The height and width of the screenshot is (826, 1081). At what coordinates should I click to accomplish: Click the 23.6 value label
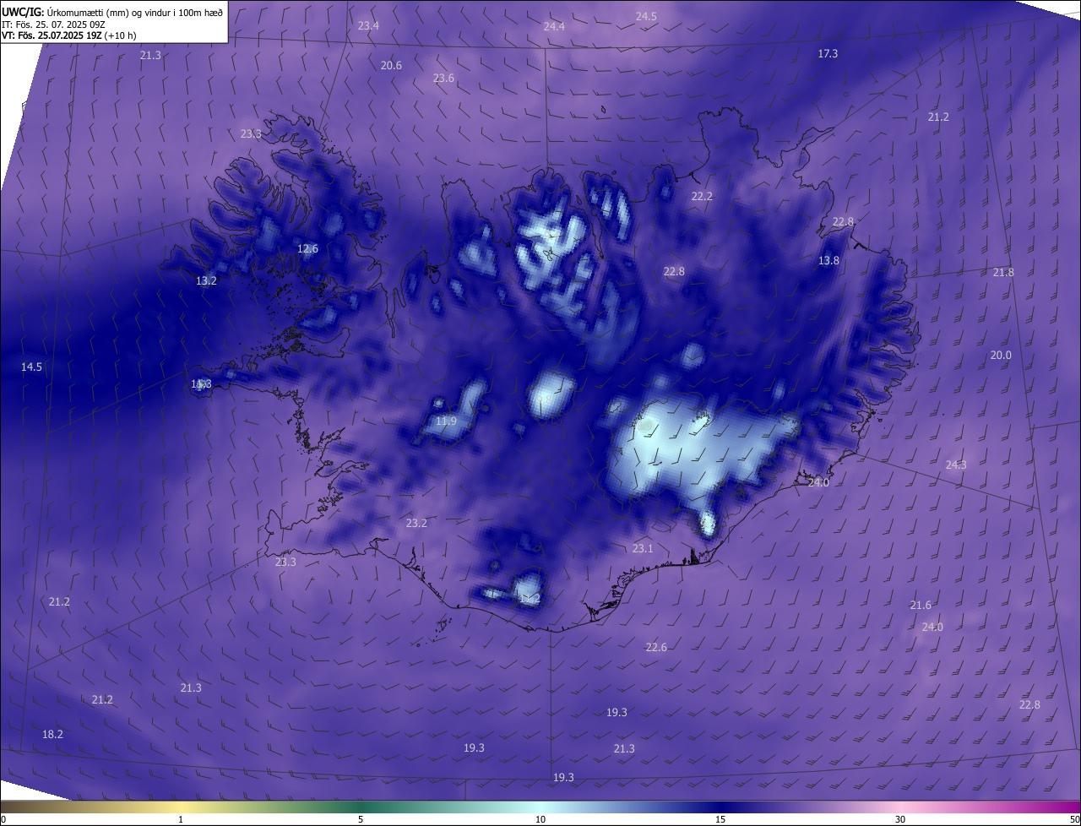443,79
